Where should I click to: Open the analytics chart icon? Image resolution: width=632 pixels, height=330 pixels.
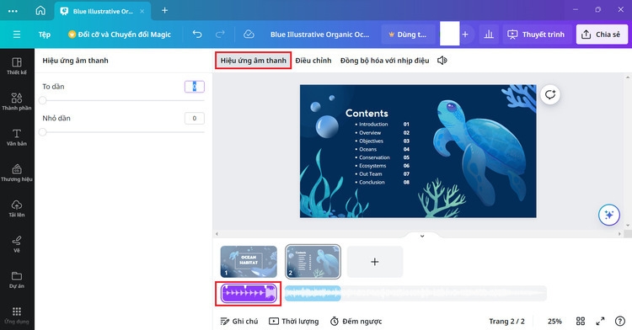click(489, 35)
